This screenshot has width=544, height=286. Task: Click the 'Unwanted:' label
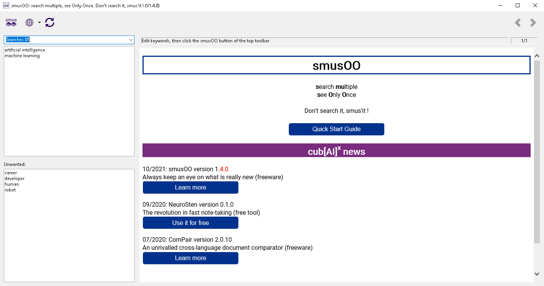pyautogui.click(x=15, y=164)
